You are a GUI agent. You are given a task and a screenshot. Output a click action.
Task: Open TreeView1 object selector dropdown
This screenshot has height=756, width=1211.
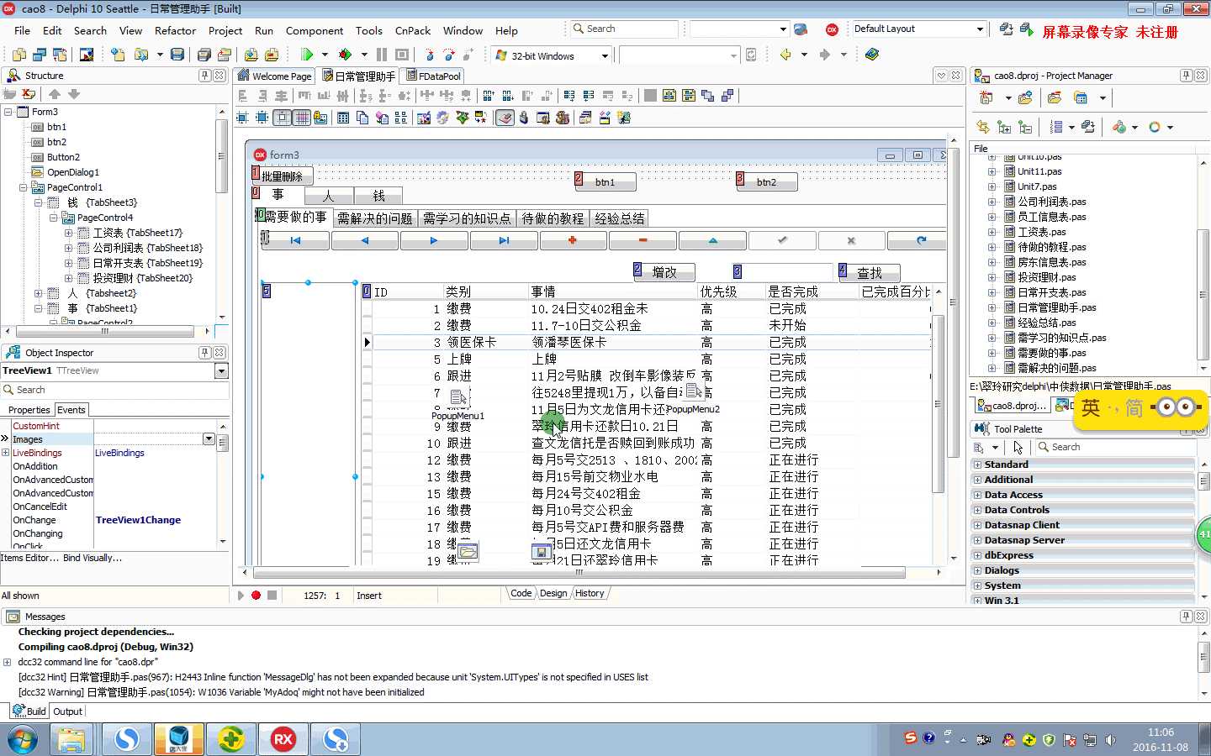(221, 371)
